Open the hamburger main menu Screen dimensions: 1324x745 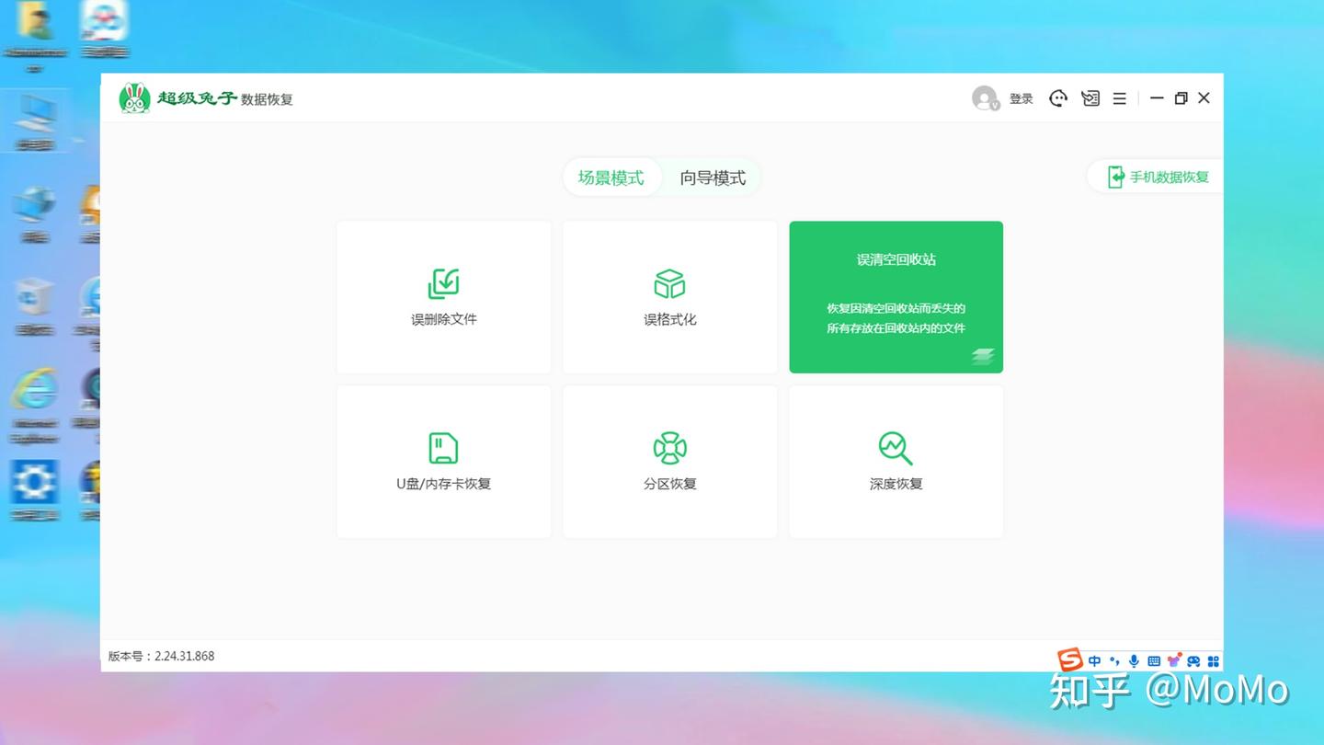pos(1120,98)
